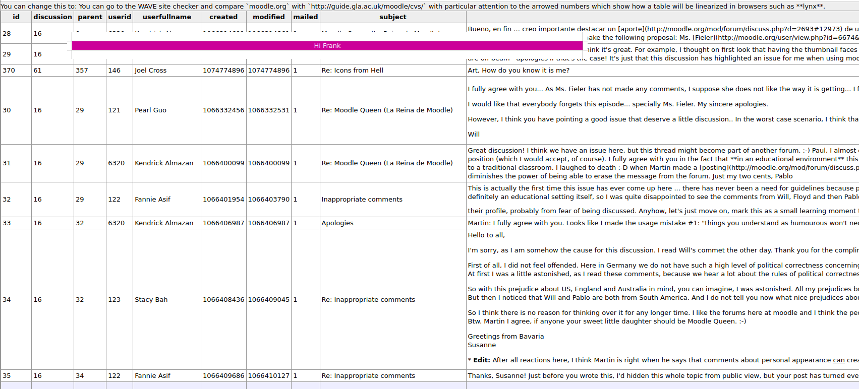Screen dimensions: 859x389
Task: Click the 'userfullname' column header
Action: pyautogui.click(x=167, y=17)
